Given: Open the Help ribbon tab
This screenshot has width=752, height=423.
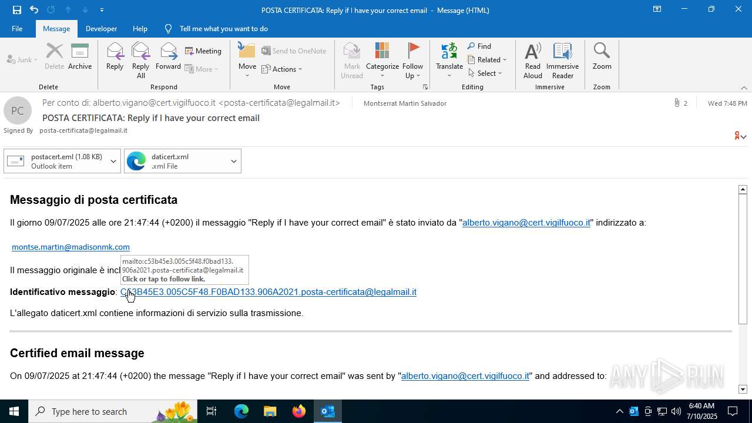Looking at the screenshot, I should 140,28.
